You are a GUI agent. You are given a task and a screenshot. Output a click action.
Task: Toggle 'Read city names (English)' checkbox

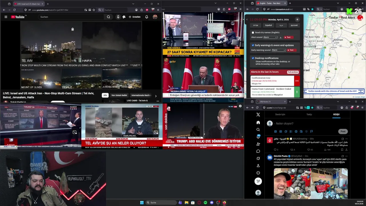pos(253,33)
